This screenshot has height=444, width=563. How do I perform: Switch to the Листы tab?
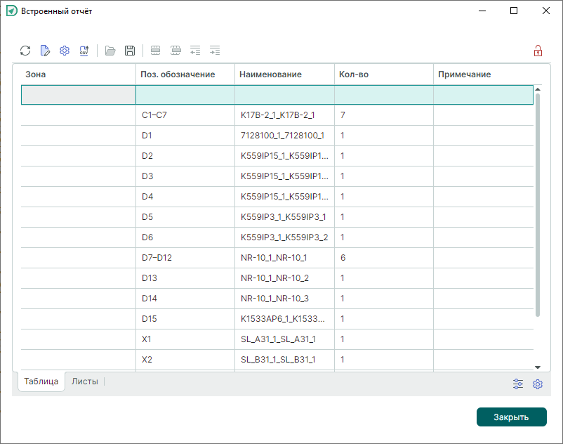[x=85, y=381]
